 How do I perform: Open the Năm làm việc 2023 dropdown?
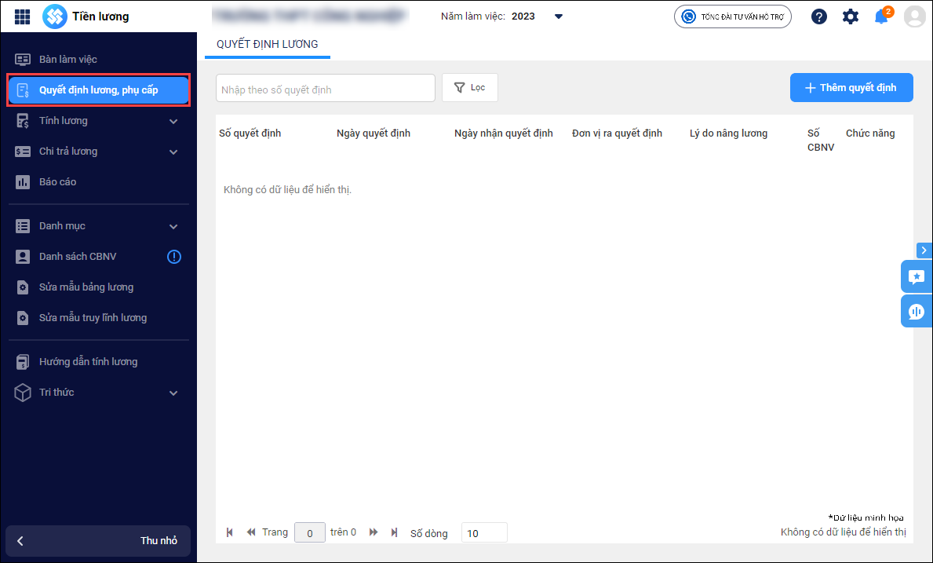(558, 16)
